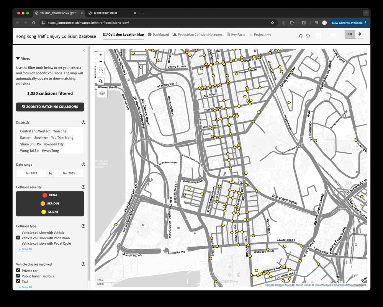
Task: Open the end date Dec 2023 picker
Action: pos(69,173)
